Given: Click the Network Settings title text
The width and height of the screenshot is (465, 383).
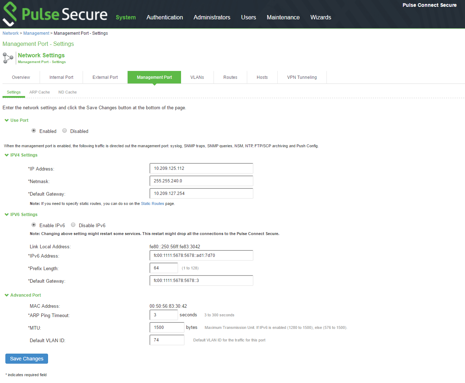Looking at the screenshot, I should pyautogui.click(x=41, y=55).
